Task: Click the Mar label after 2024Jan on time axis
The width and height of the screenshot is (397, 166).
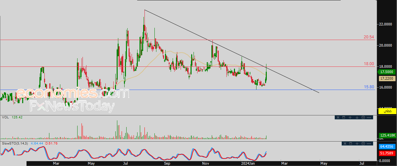Action: tap(284, 164)
